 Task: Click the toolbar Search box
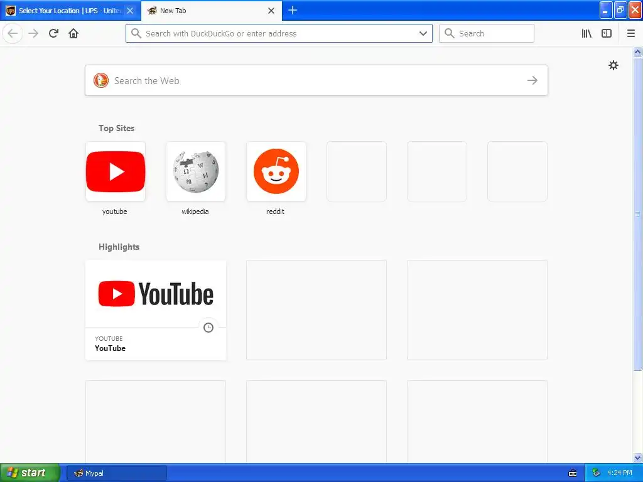coord(487,33)
